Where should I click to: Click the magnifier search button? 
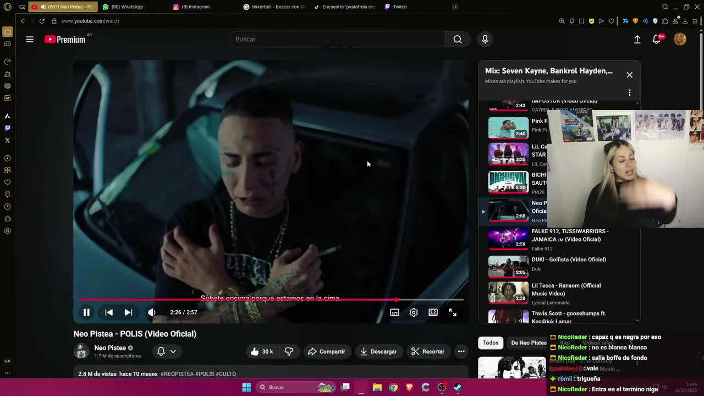pos(458,39)
